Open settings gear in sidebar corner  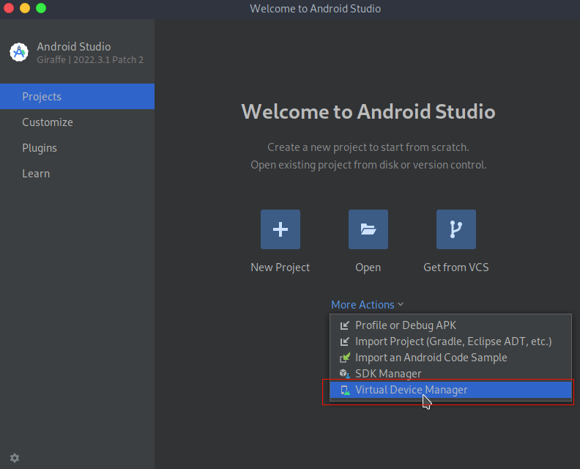pyautogui.click(x=15, y=458)
